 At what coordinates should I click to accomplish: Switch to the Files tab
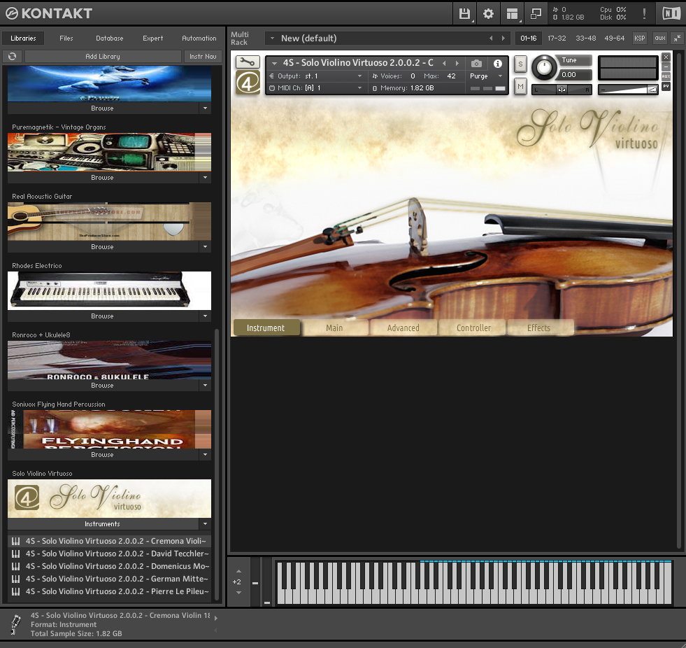[66, 38]
